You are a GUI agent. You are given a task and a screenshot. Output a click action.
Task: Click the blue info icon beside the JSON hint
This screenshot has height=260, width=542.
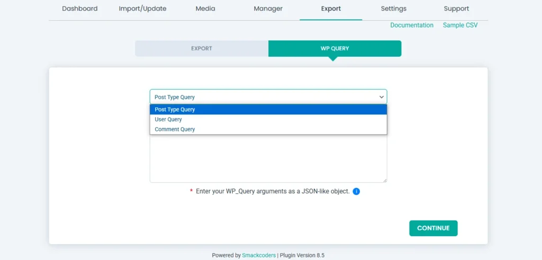tap(356, 191)
